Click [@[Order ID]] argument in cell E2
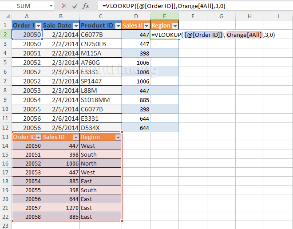Screen dimensions: 293x229 coord(204,35)
